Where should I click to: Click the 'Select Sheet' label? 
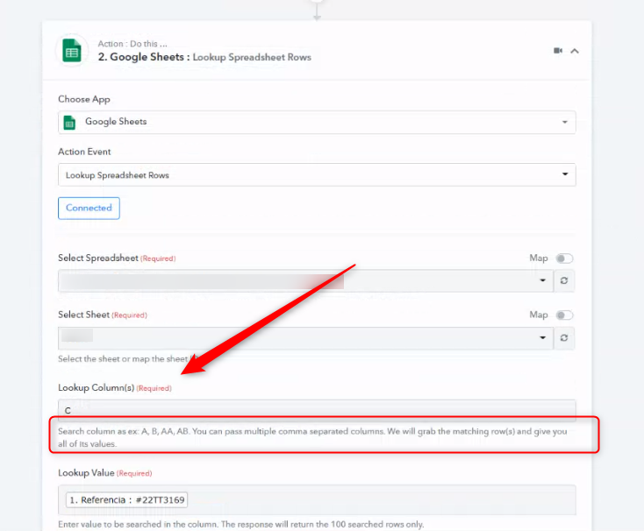click(x=83, y=315)
